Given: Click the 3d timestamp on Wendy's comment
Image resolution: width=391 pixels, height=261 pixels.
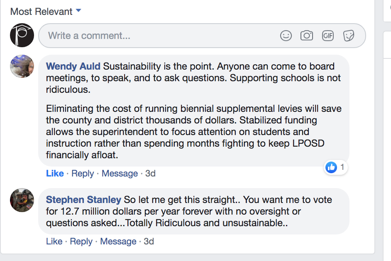Looking at the screenshot, I should (150, 174).
